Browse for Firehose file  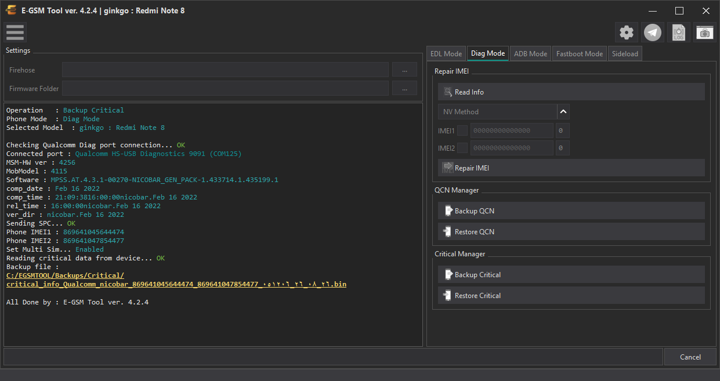click(x=404, y=70)
